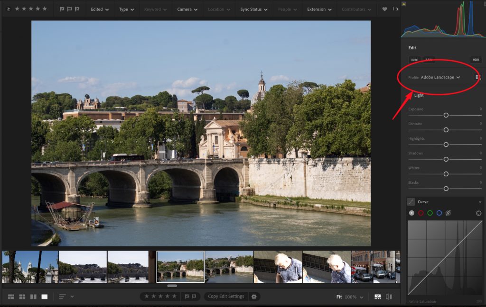Viewport: 486px width, 307px height.
Task: Show original with the before/after icon
Action: [389, 297]
